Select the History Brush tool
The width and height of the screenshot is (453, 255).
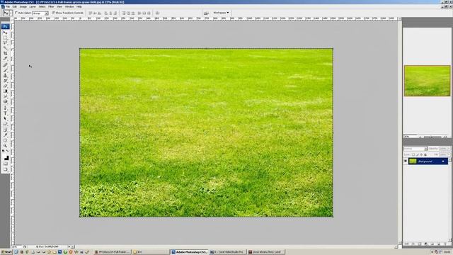pos(5,80)
